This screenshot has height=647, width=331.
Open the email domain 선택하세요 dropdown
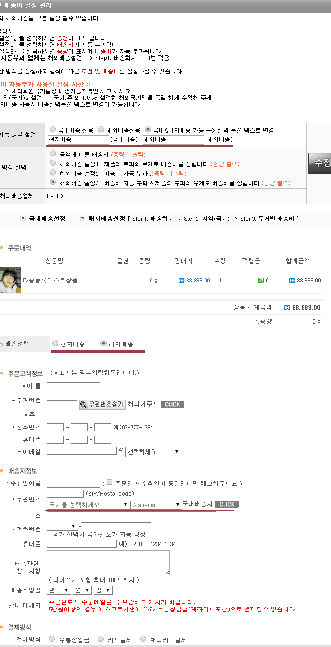153,452
